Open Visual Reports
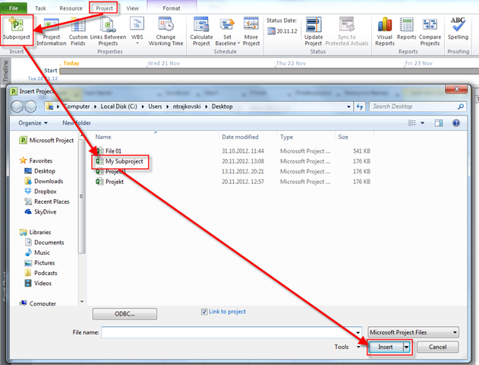Image resolution: width=479 pixels, height=365 pixels. pos(385,26)
